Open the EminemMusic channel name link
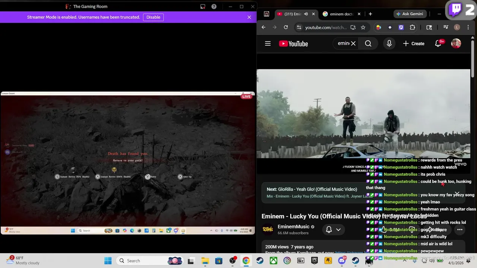Viewport: 477px width, 268px height. point(294,227)
